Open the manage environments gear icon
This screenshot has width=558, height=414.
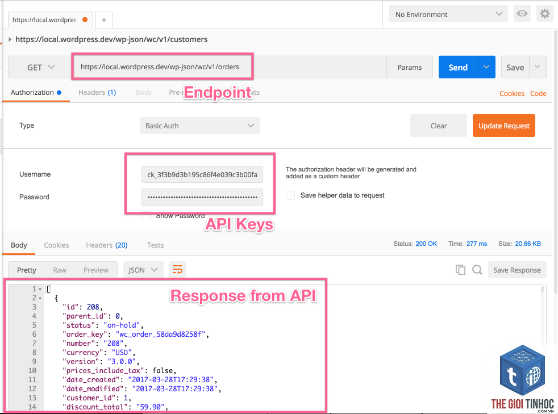coord(544,14)
